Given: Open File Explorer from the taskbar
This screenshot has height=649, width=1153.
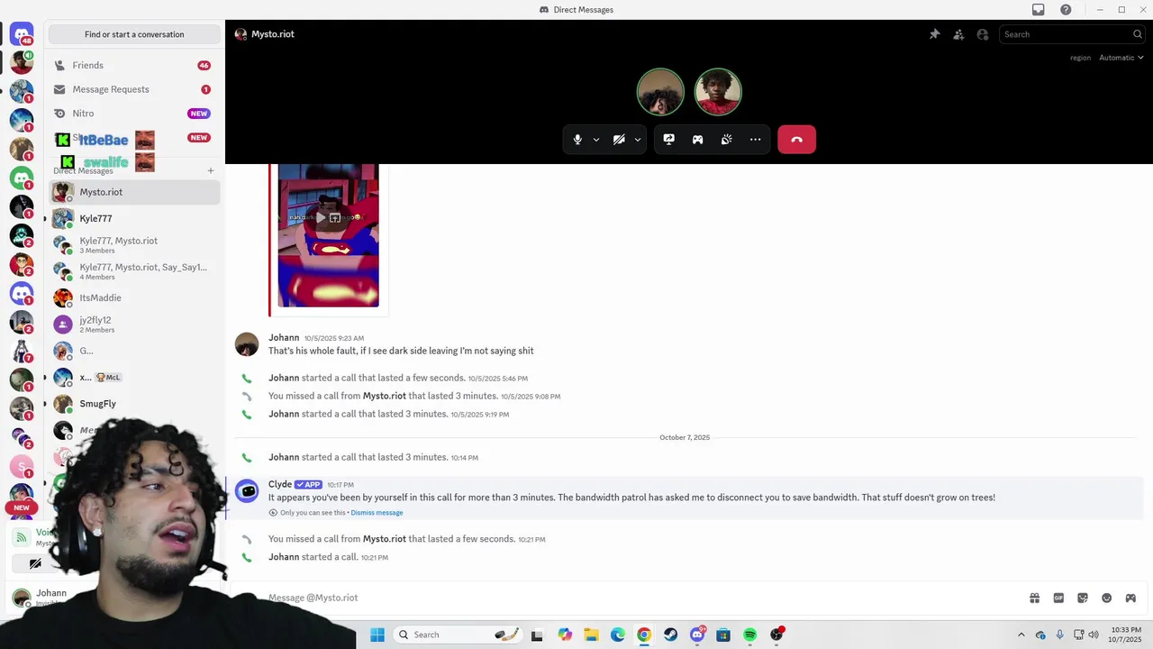Looking at the screenshot, I should tap(591, 635).
